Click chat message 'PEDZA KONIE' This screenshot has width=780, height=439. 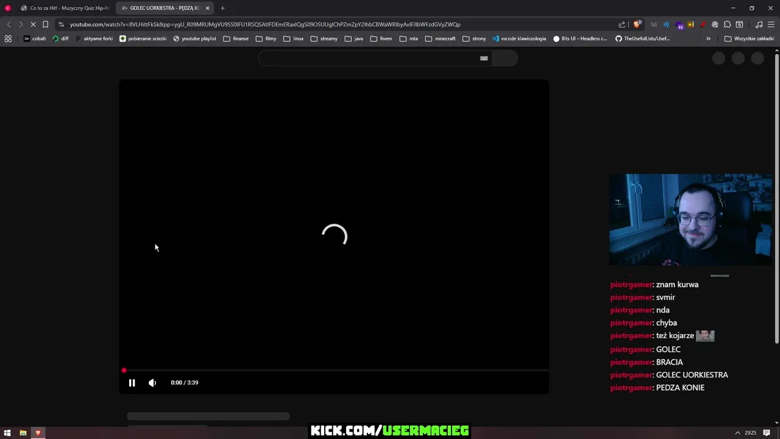pos(680,388)
